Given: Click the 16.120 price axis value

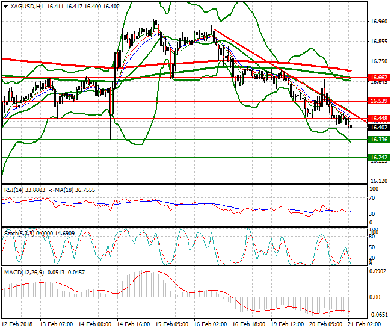Looking at the screenshot, I should (x=379, y=181).
